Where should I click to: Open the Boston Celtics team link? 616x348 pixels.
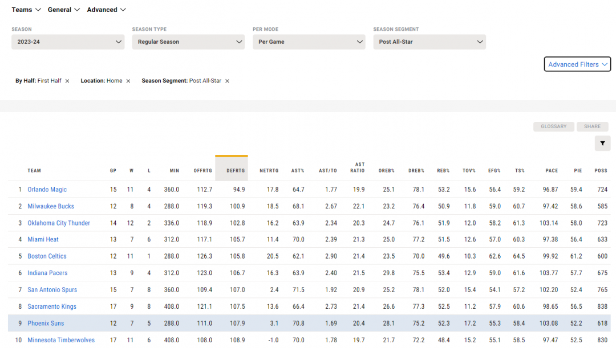coord(47,256)
